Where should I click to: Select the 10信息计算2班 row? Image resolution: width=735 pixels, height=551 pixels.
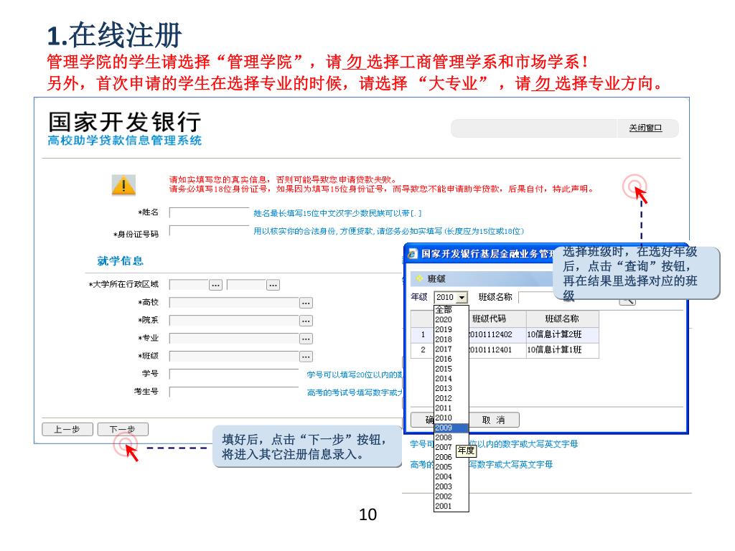pos(505,334)
